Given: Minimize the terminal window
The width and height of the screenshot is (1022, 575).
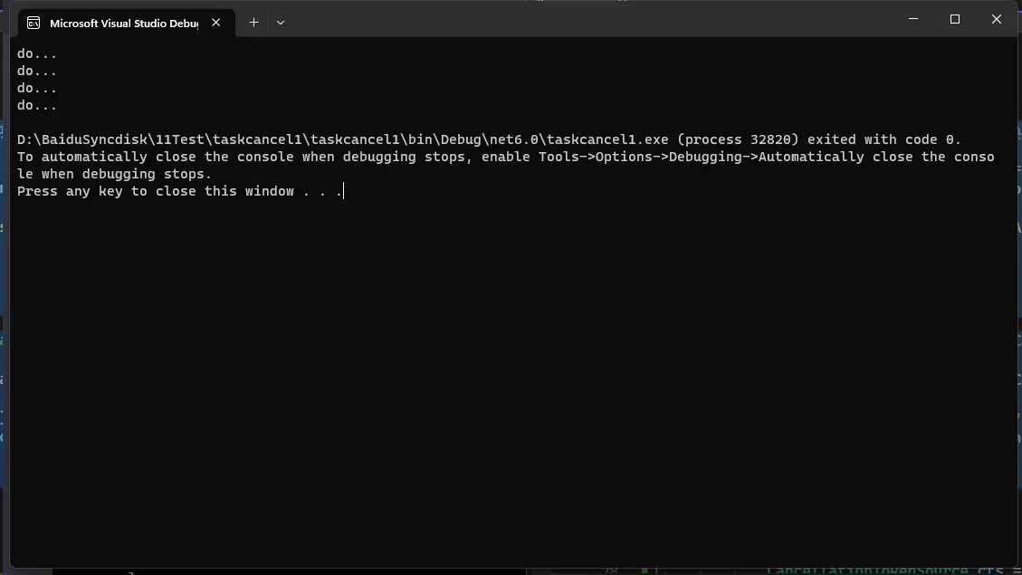Looking at the screenshot, I should [913, 19].
